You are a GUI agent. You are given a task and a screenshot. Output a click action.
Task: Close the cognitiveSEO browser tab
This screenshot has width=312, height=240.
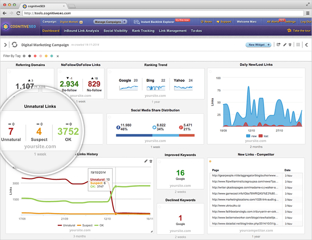pos(64,6)
